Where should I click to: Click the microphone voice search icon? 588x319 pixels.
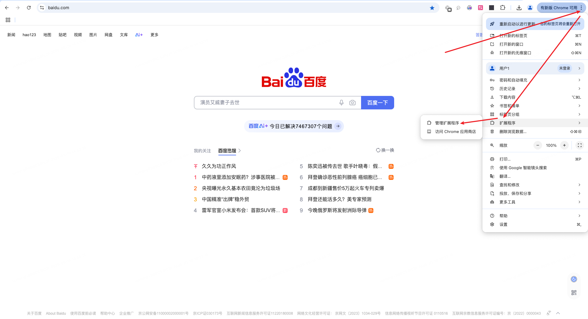[341, 103]
